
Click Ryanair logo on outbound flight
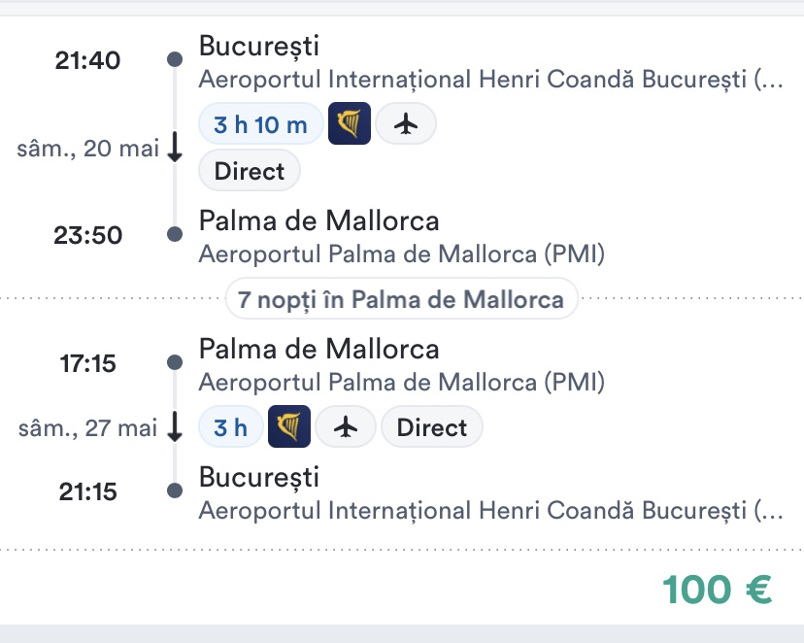pyautogui.click(x=350, y=124)
